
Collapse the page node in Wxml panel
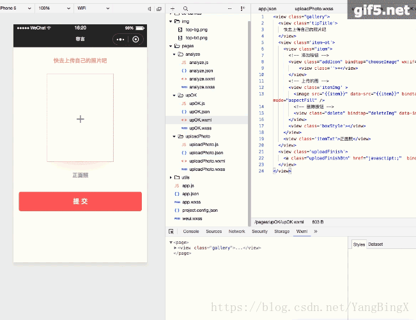point(171,243)
